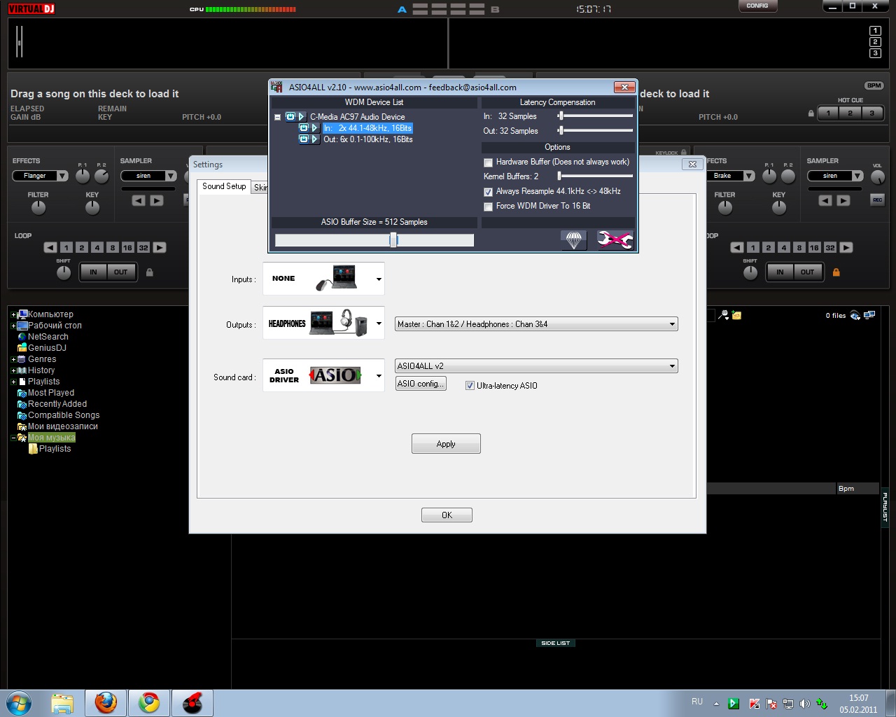
Task: Expand the Компьютер tree node
Action: 13,315
